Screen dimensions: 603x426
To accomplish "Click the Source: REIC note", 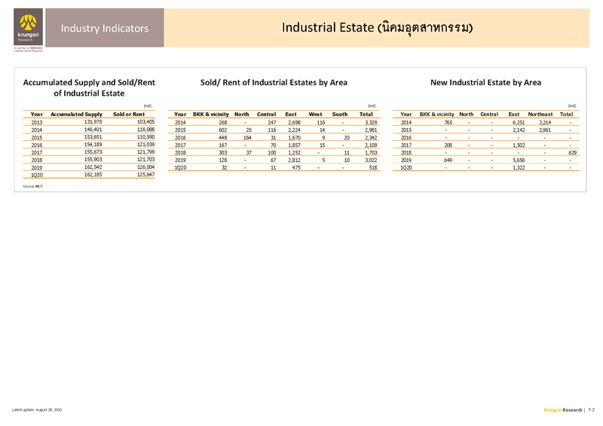I will pos(33,185).
